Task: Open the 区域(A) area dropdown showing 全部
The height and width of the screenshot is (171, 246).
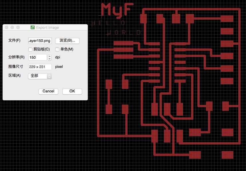Action: [40, 76]
